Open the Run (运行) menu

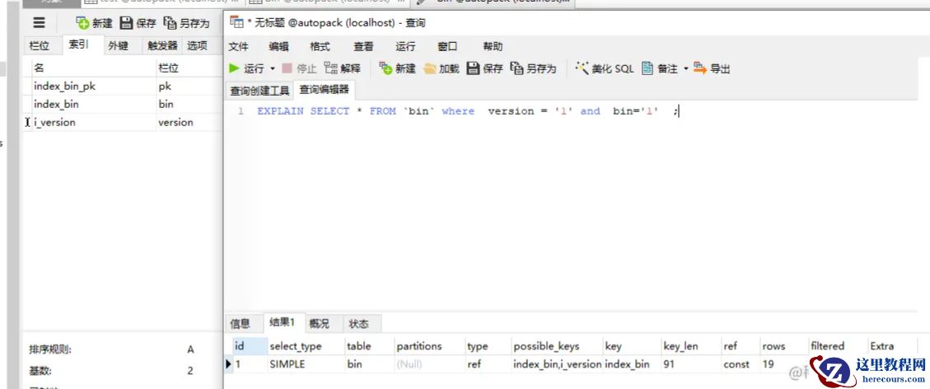(405, 46)
